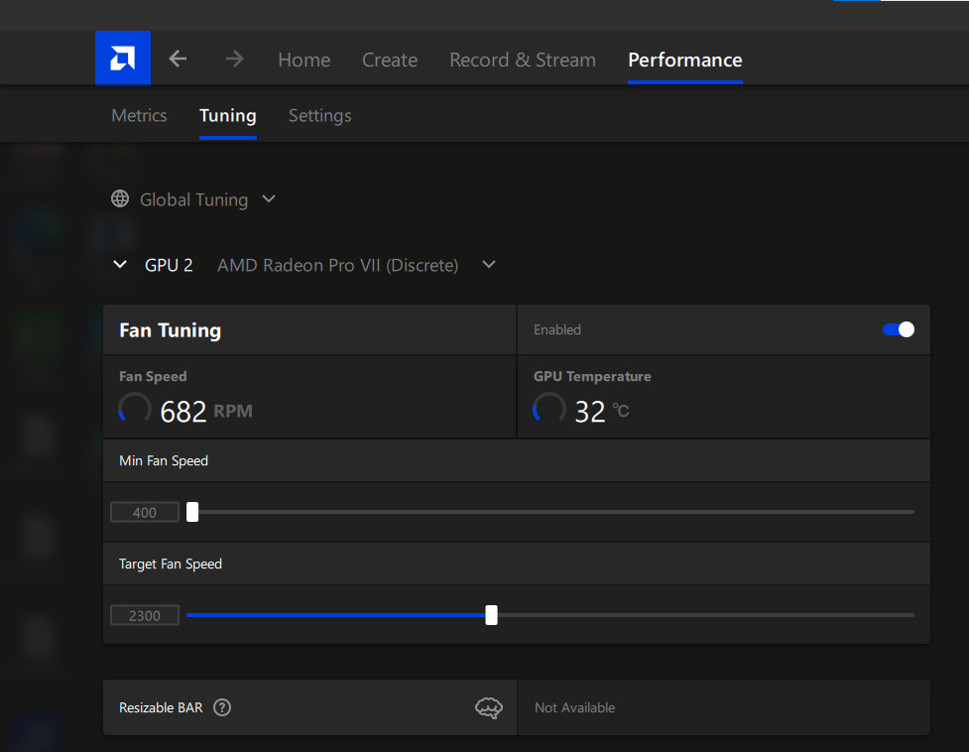
Task: Click the Min Fan Speed slider handle
Action: pos(192,512)
